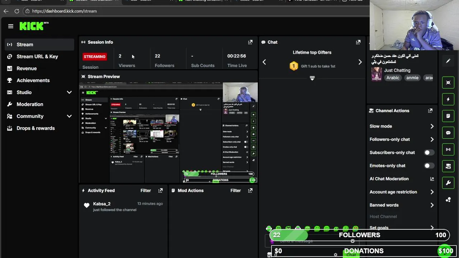This screenshot has height=258, width=459.
Task: Show previous top gifters with left arrow
Action: pyautogui.click(x=264, y=62)
